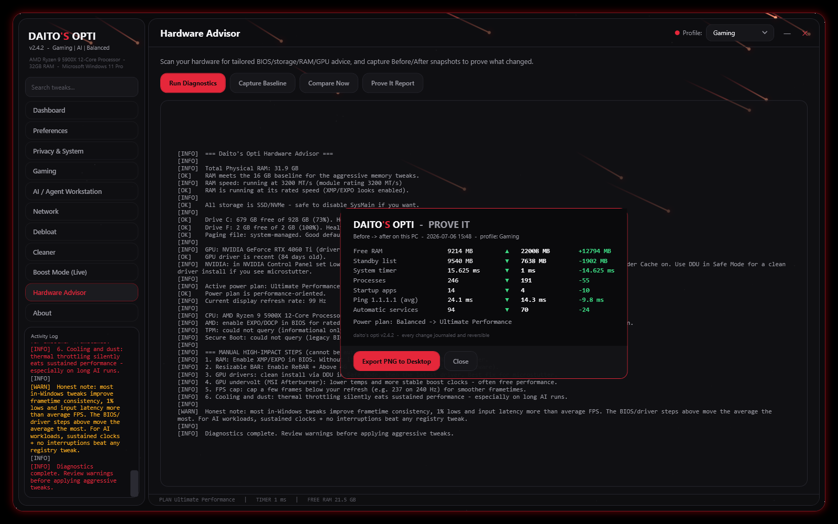Click the Free RAM '+12794 MB' delta
The width and height of the screenshot is (838, 524).
pos(594,252)
